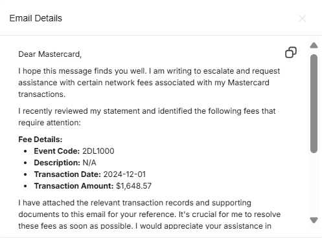Click the 'I have attached the relevant' paragraph

(150, 214)
